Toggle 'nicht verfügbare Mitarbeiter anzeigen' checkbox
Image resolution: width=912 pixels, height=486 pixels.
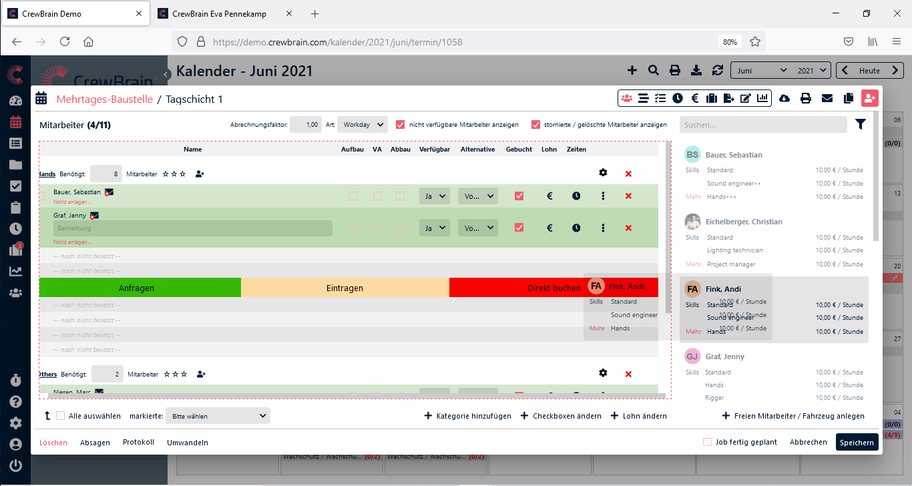401,125
